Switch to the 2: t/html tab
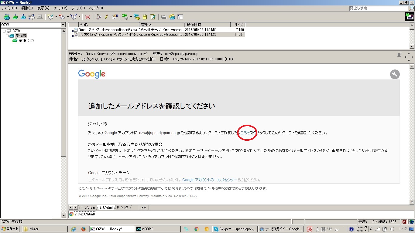415x233 pixels. click(x=106, y=208)
